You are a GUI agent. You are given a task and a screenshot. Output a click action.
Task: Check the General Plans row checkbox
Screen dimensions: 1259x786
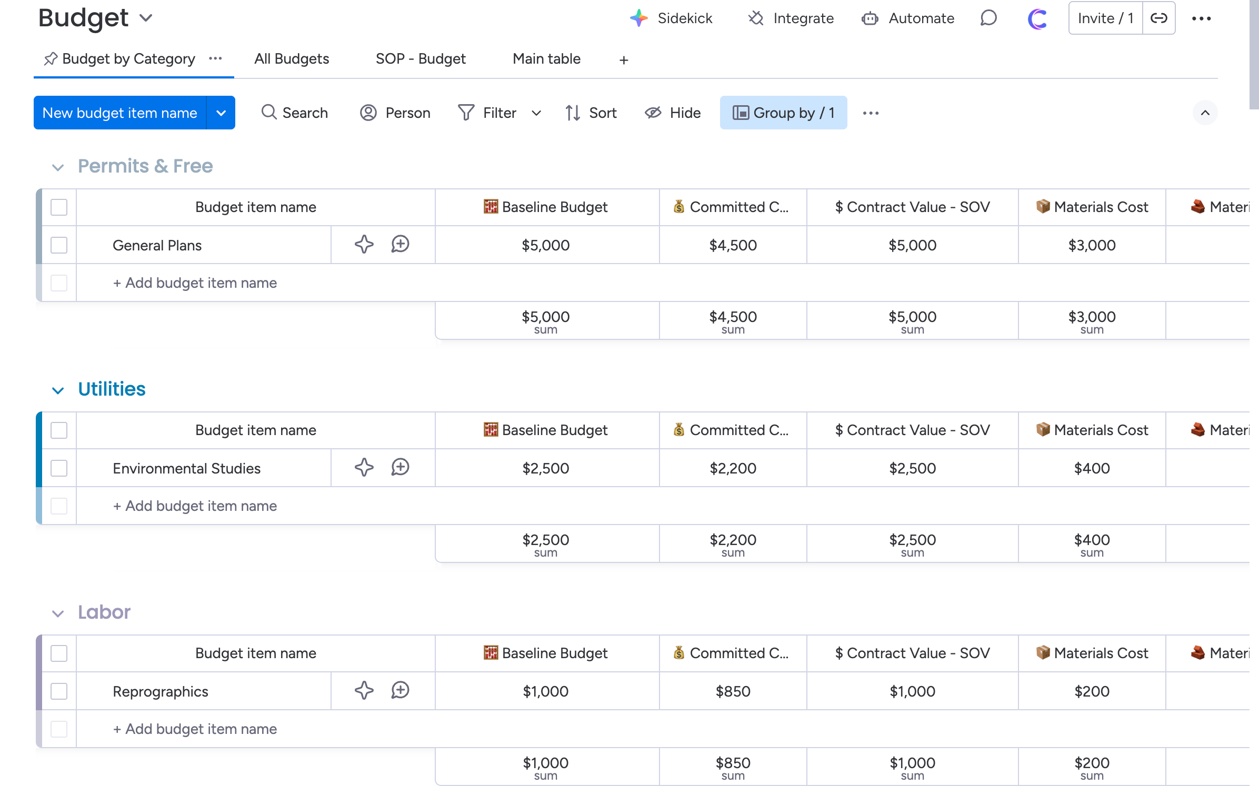[x=59, y=245]
